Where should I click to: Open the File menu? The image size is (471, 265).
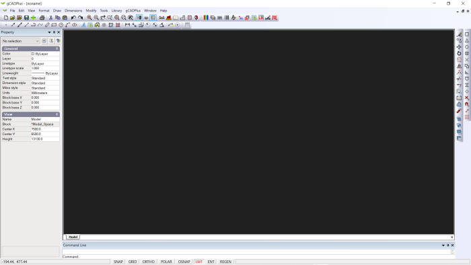(12, 11)
